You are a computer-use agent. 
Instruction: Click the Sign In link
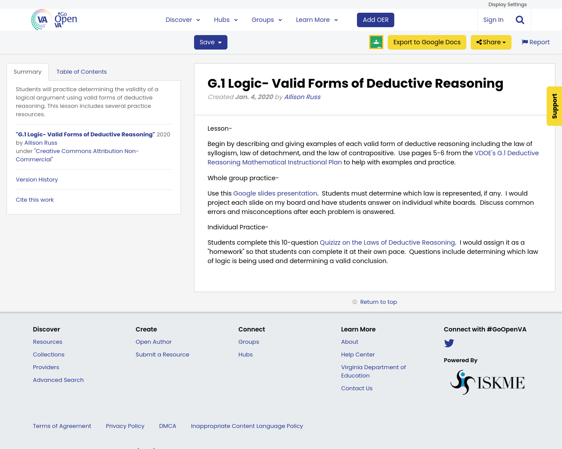click(493, 20)
